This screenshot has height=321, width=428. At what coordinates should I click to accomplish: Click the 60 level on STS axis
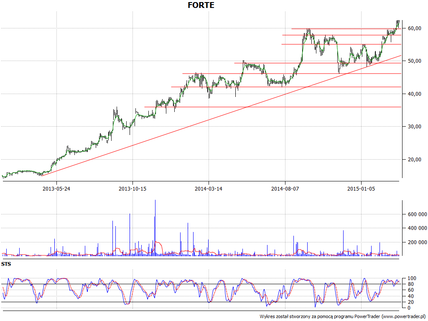[410, 290]
